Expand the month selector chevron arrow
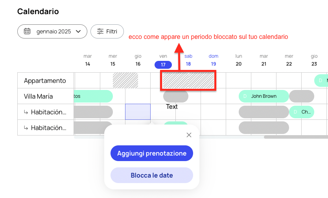Screen dimensions: 328x198 (78, 31)
